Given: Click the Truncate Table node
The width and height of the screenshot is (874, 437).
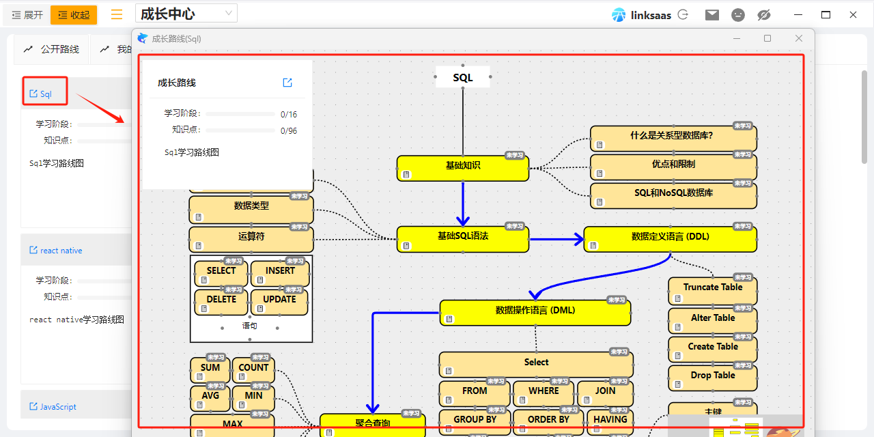Looking at the screenshot, I should [x=713, y=291].
